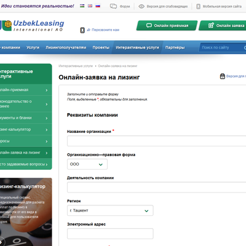Open the Интерактивные услуги menu
The width and height of the screenshot is (246, 246).
[137, 47]
